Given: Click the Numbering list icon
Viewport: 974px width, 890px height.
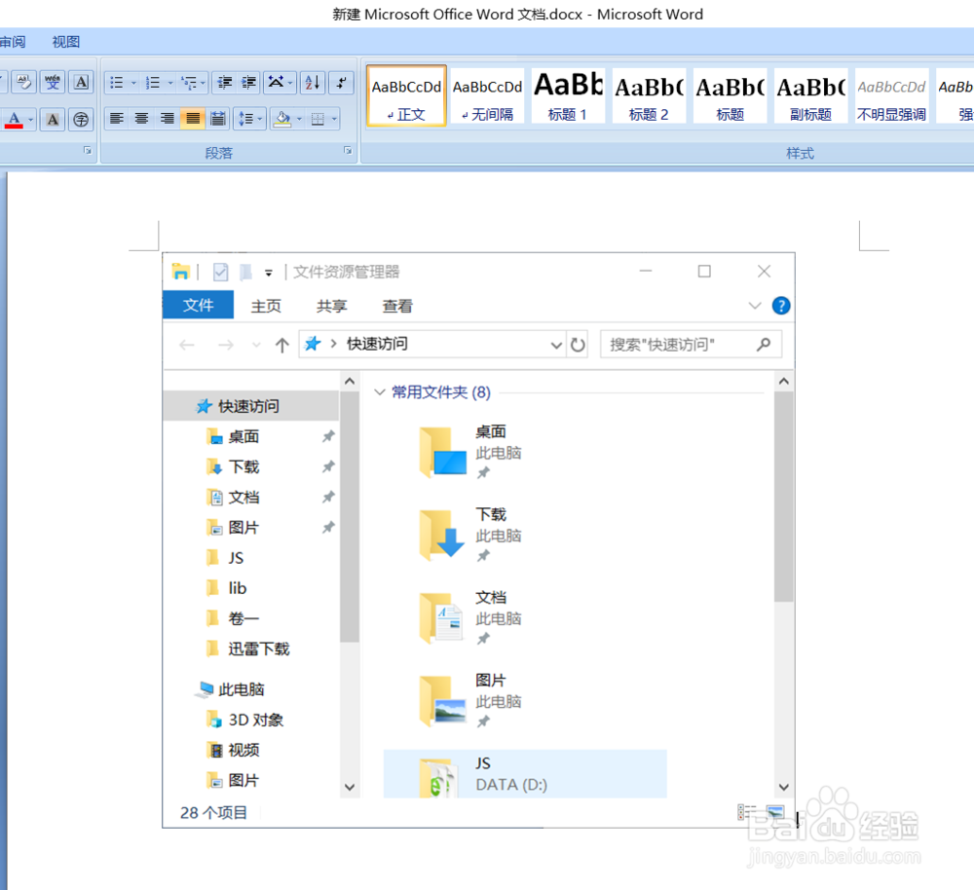Looking at the screenshot, I should [x=153, y=83].
